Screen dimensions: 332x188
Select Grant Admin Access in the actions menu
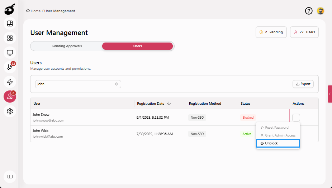click(x=278, y=135)
